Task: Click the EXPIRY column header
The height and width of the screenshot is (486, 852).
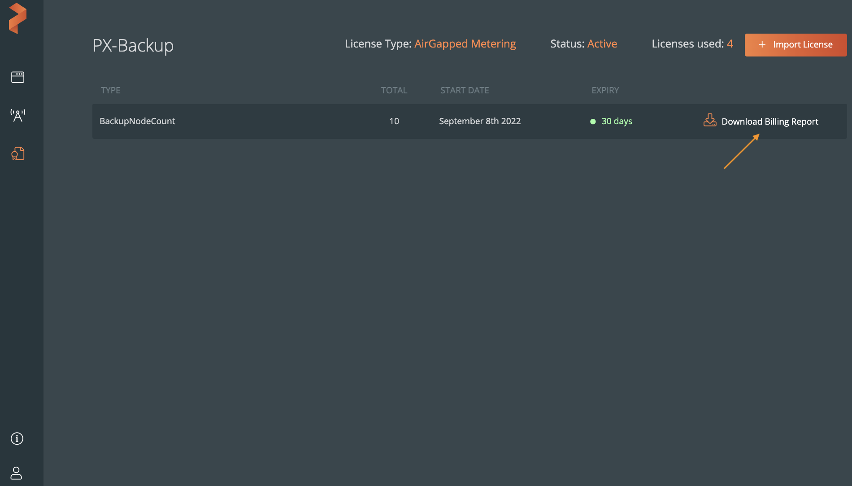Action: [x=605, y=90]
